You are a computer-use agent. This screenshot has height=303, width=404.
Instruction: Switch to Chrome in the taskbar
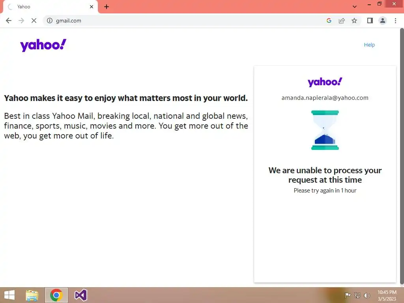pyautogui.click(x=56, y=295)
